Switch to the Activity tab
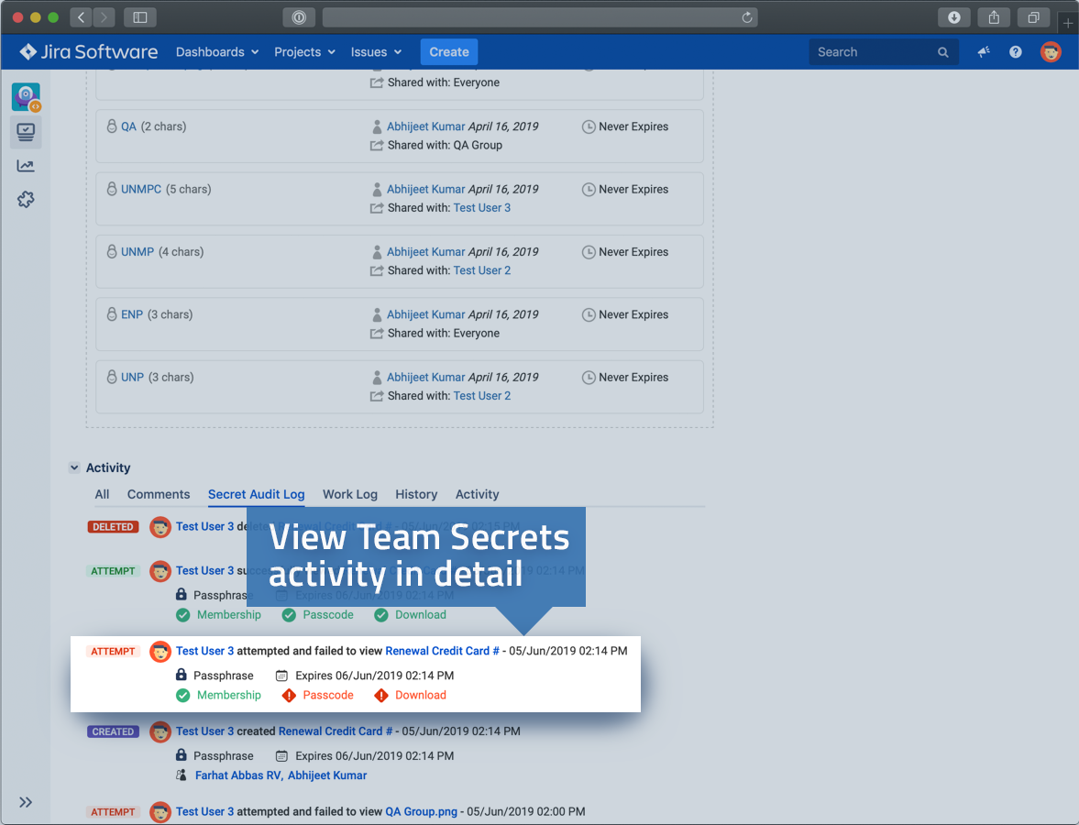 [477, 494]
